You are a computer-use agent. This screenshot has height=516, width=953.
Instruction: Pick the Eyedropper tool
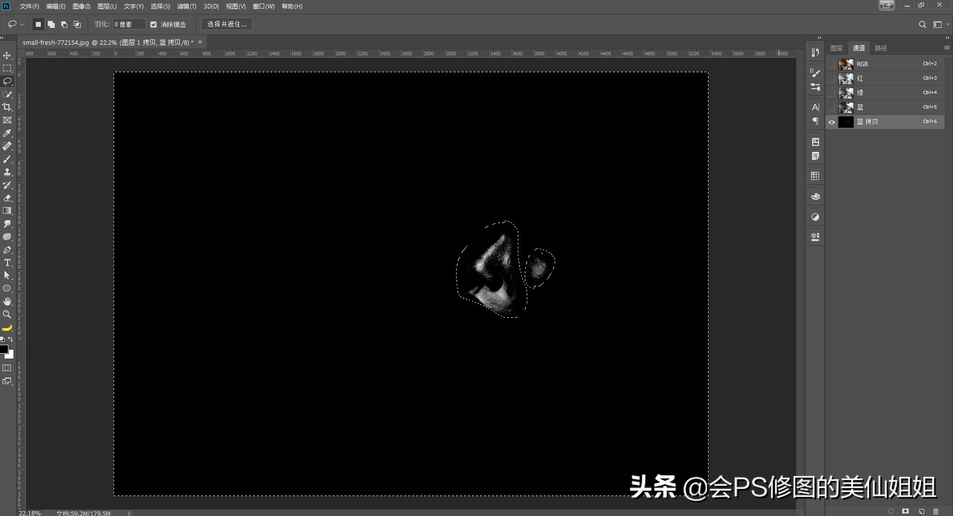[x=7, y=133]
